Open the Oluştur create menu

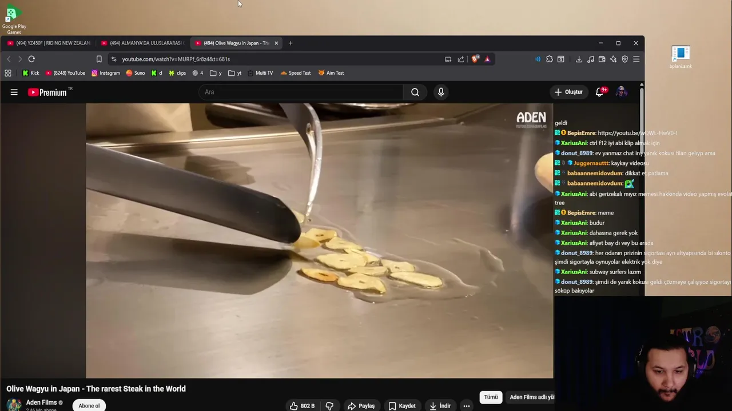point(568,92)
